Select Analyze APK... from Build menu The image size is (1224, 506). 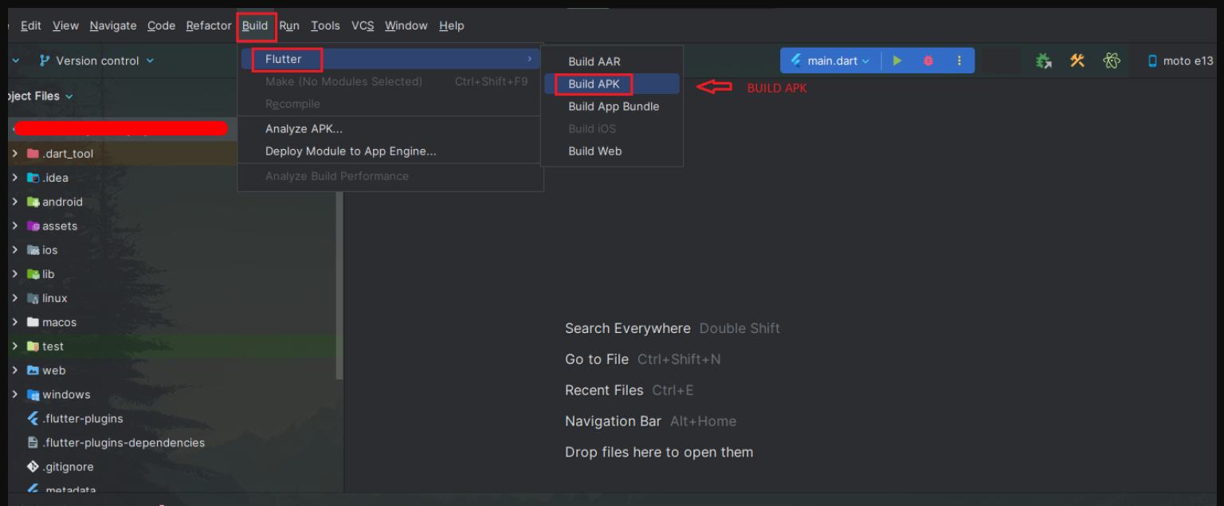click(x=304, y=128)
